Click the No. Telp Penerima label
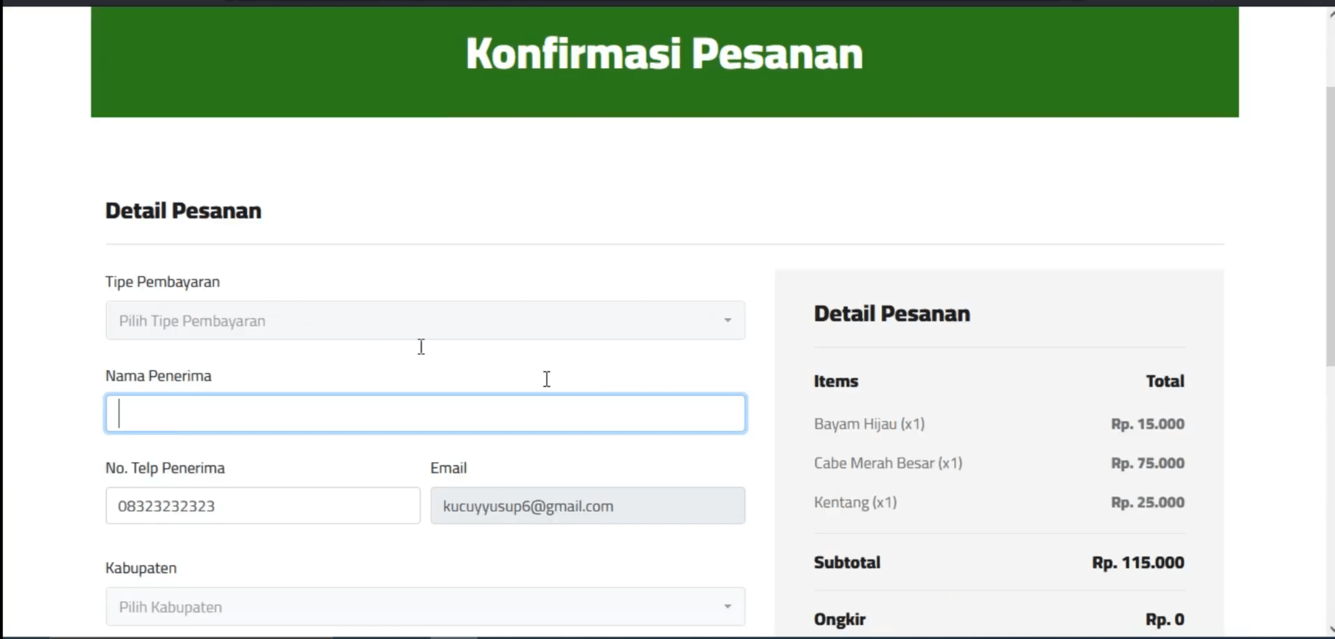 [x=165, y=468]
